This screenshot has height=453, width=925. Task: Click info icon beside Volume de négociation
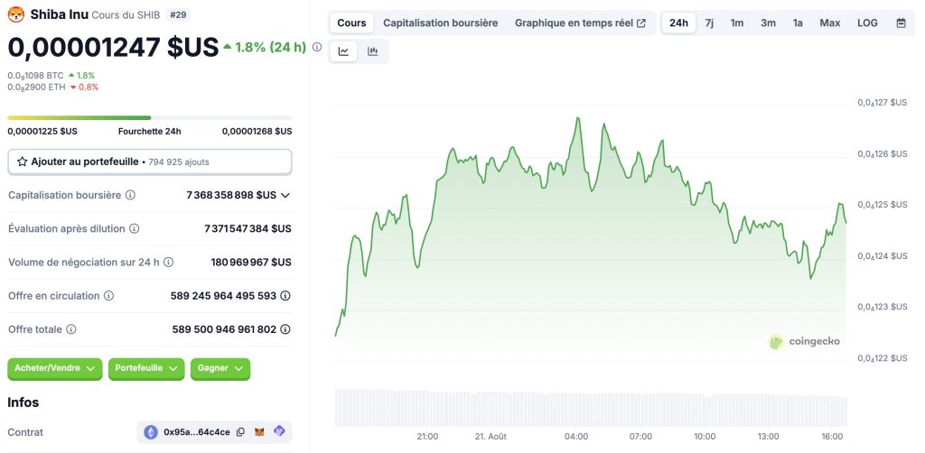(168, 263)
